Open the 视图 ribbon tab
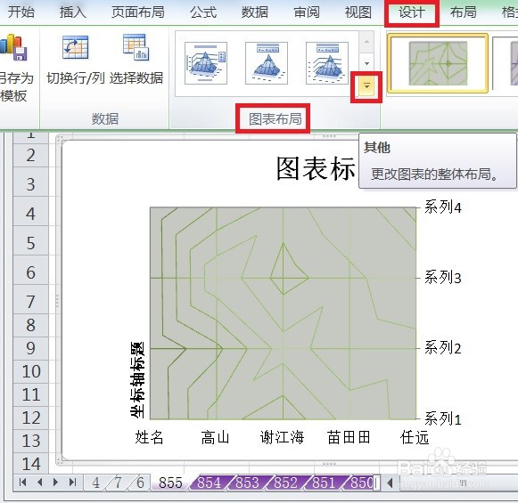Screen dimensions: 518x503 point(358,12)
